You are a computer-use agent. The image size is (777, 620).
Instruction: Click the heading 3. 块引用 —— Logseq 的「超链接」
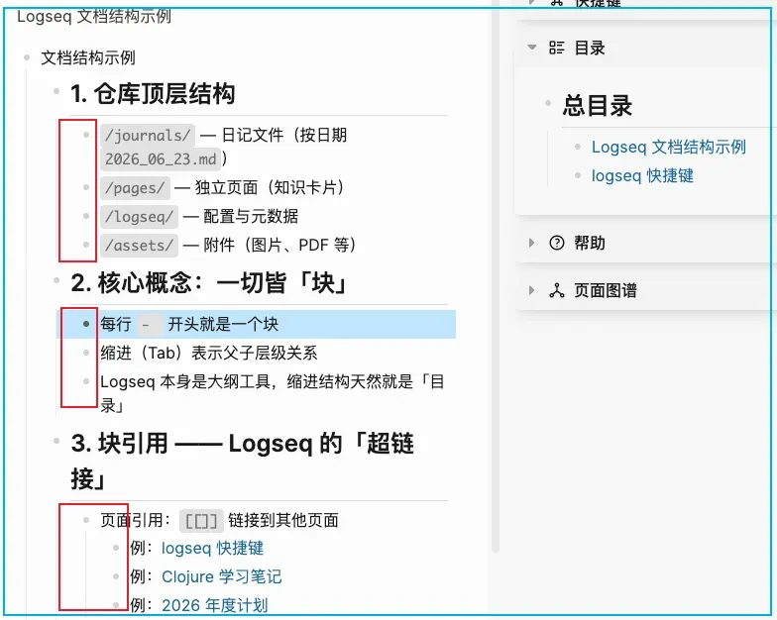point(242,462)
